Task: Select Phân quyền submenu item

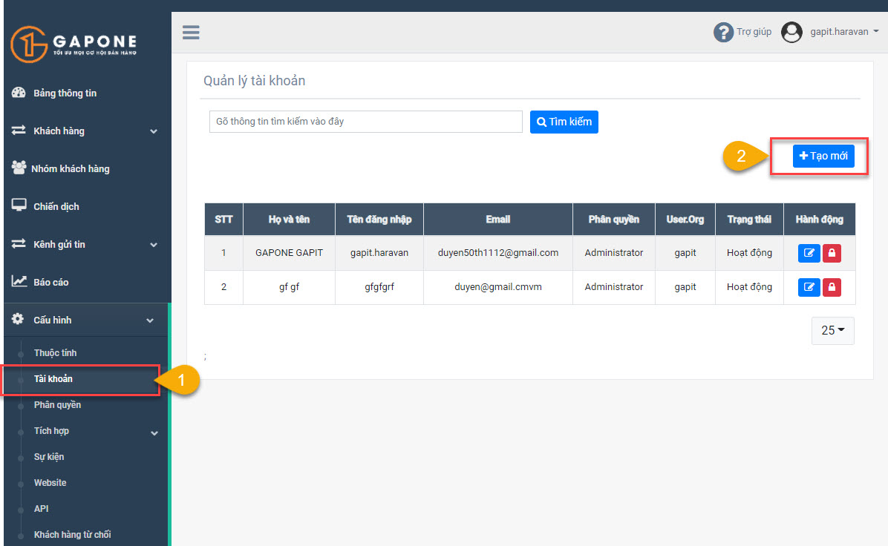Action: [x=57, y=405]
